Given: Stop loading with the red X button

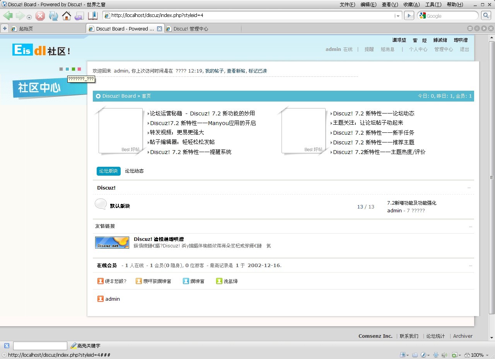Looking at the screenshot, I should tap(40, 16).
